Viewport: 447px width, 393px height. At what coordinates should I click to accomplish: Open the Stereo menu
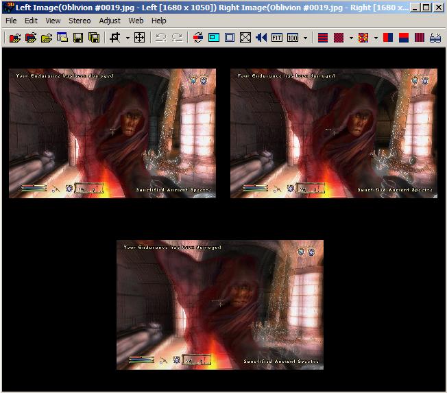(x=80, y=21)
